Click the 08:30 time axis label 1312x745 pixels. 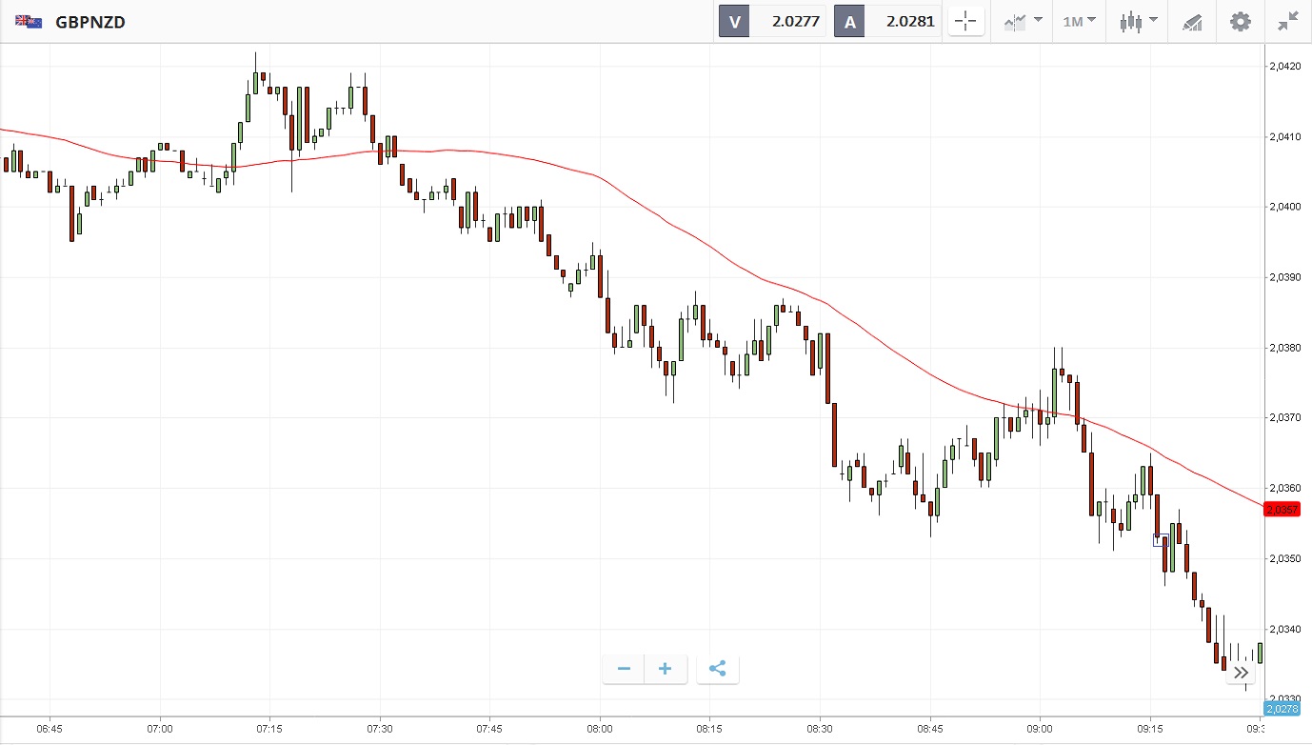820,729
